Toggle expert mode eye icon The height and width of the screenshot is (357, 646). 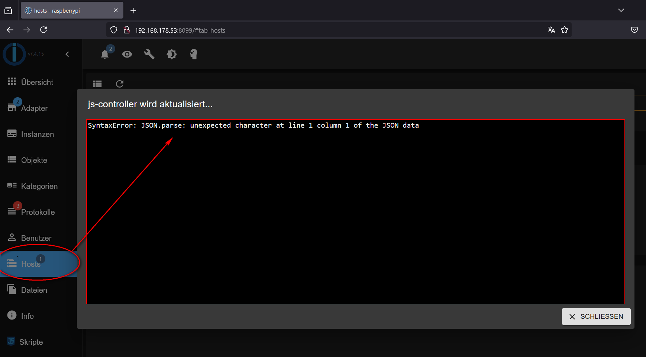[x=127, y=55]
